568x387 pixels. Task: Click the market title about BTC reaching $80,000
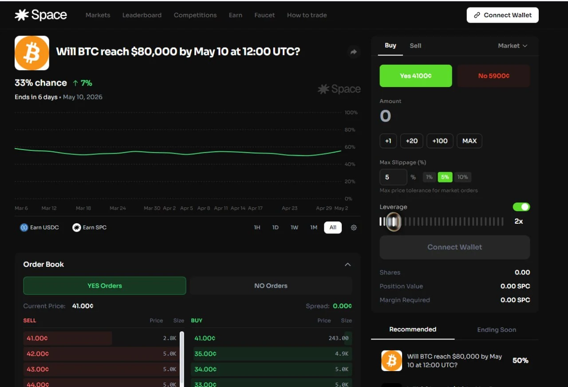coord(178,51)
